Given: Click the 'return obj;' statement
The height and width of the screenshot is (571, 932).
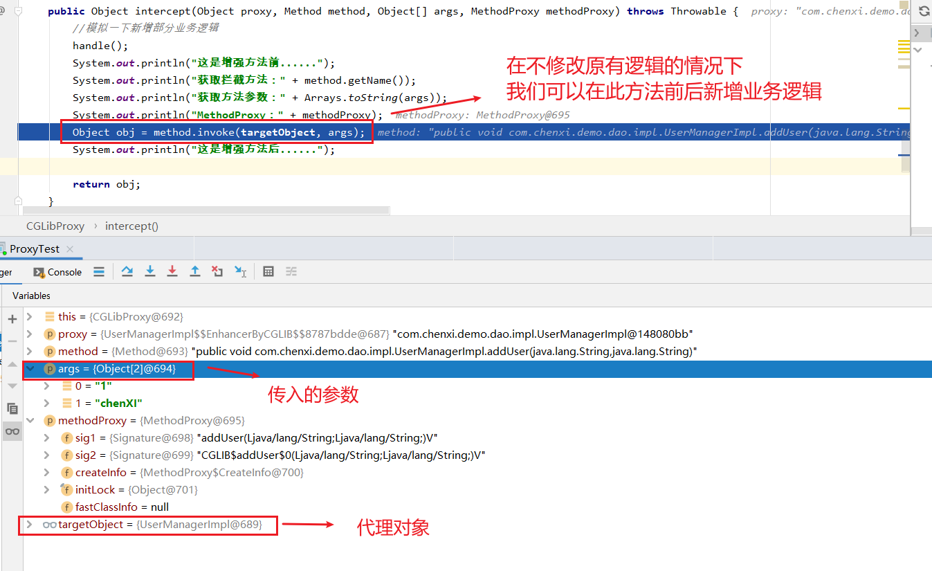Looking at the screenshot, I should 107,184.
